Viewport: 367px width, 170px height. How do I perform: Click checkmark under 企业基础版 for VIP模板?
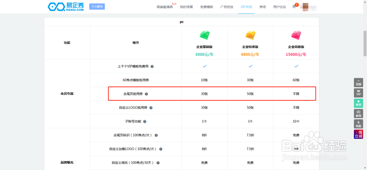pyautogui.click(x=204, y=66)
